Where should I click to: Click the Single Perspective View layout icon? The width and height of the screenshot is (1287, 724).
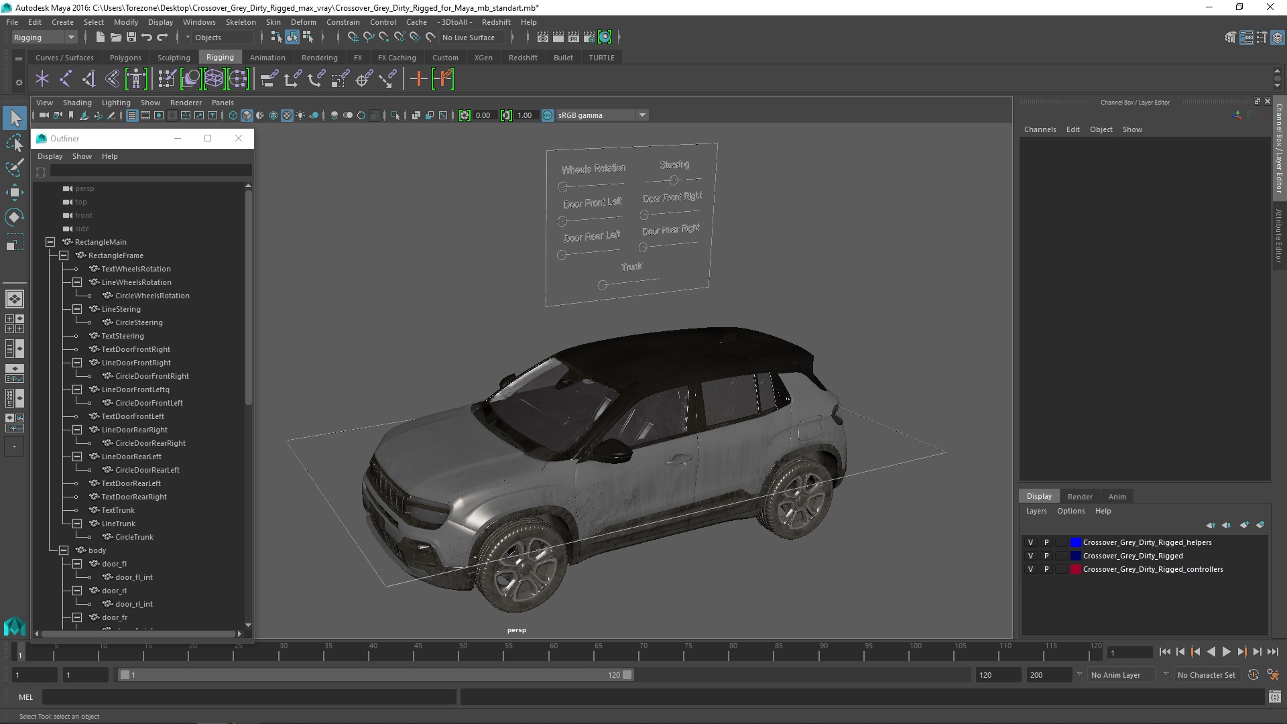click(14, 299)
